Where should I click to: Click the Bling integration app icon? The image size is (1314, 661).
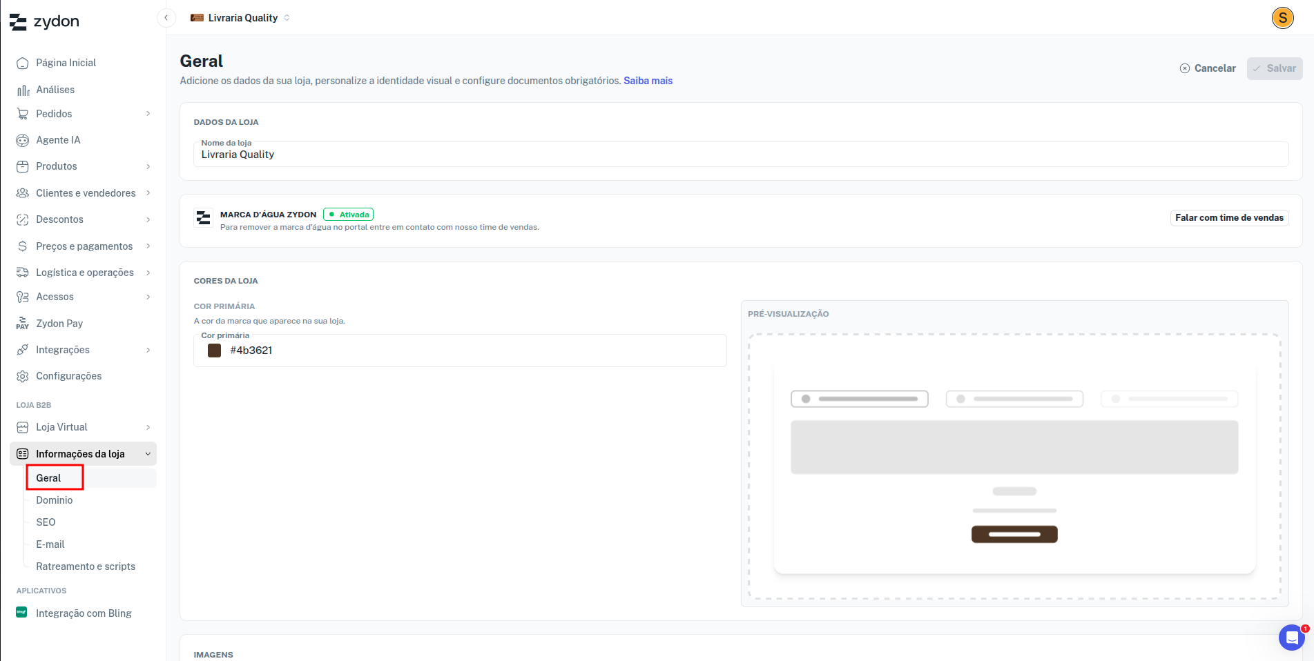(x=21, y=612)
